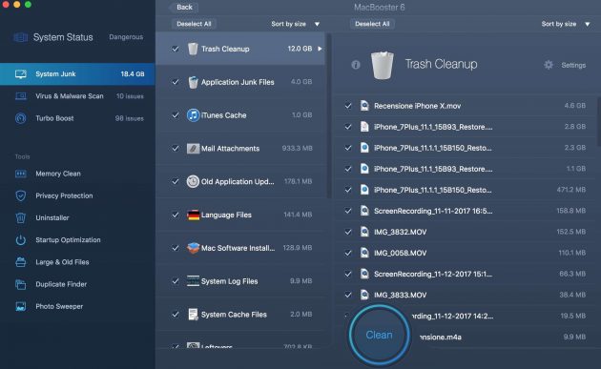The height and width of the screenshot is (369, 601).
Task: Click the Settings gear icon
Action: [549, 65]
